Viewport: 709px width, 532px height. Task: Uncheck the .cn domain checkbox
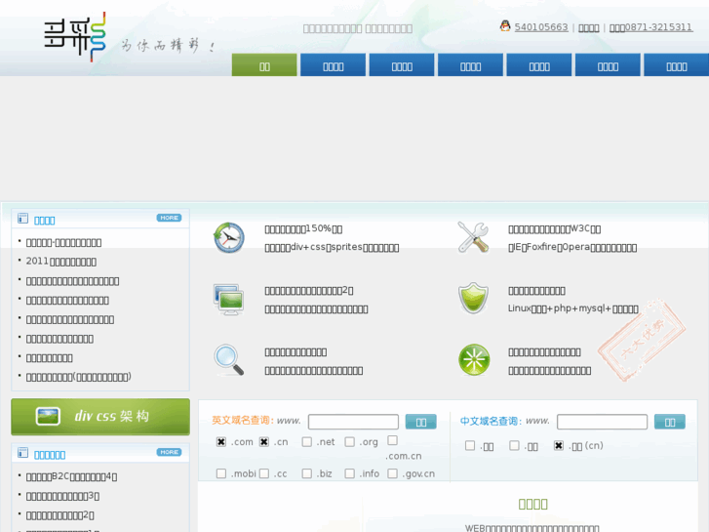(264, 442)
